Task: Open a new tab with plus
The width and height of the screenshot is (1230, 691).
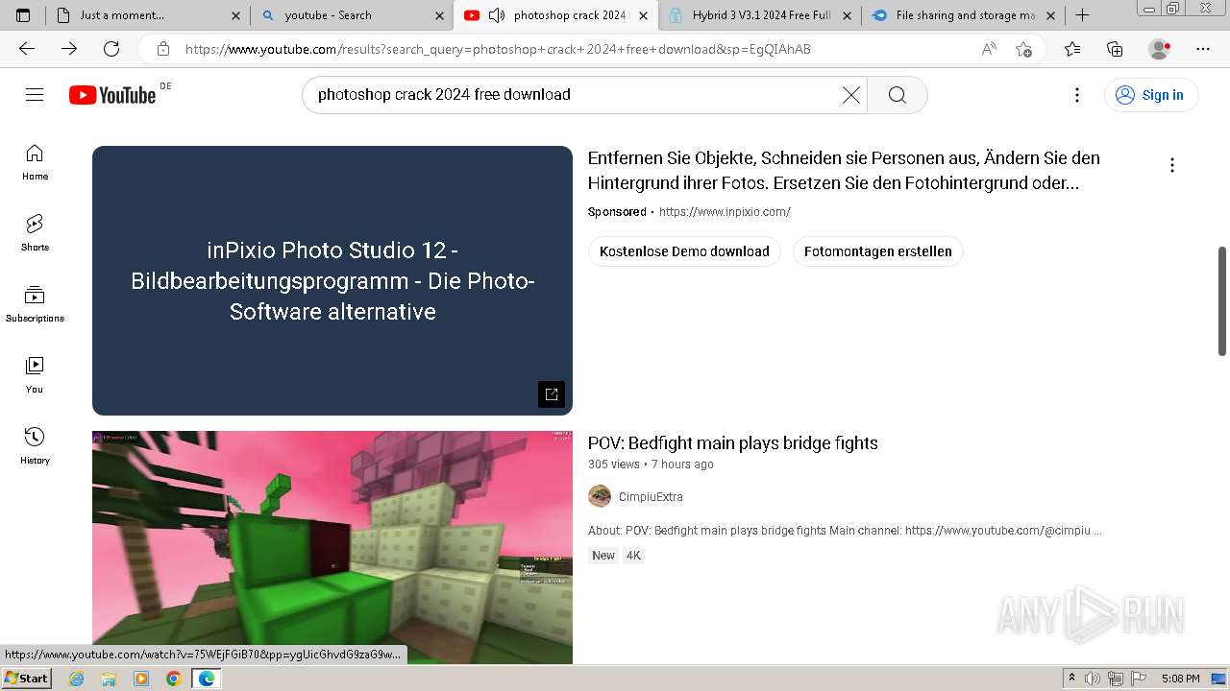Action: click(1082, 15)
